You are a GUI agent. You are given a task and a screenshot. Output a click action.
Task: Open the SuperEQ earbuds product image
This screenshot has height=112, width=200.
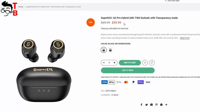pos(44,70)
